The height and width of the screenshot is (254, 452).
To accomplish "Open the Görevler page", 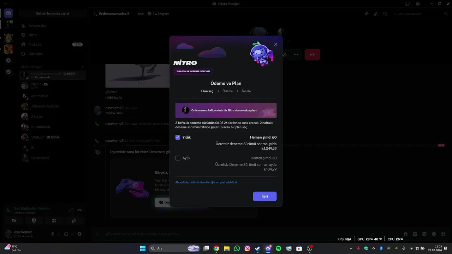I will click(x=52, y=54).
